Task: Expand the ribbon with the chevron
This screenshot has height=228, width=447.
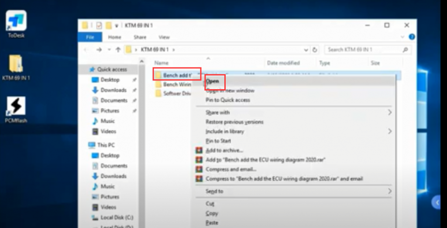Action: point(403,37)
